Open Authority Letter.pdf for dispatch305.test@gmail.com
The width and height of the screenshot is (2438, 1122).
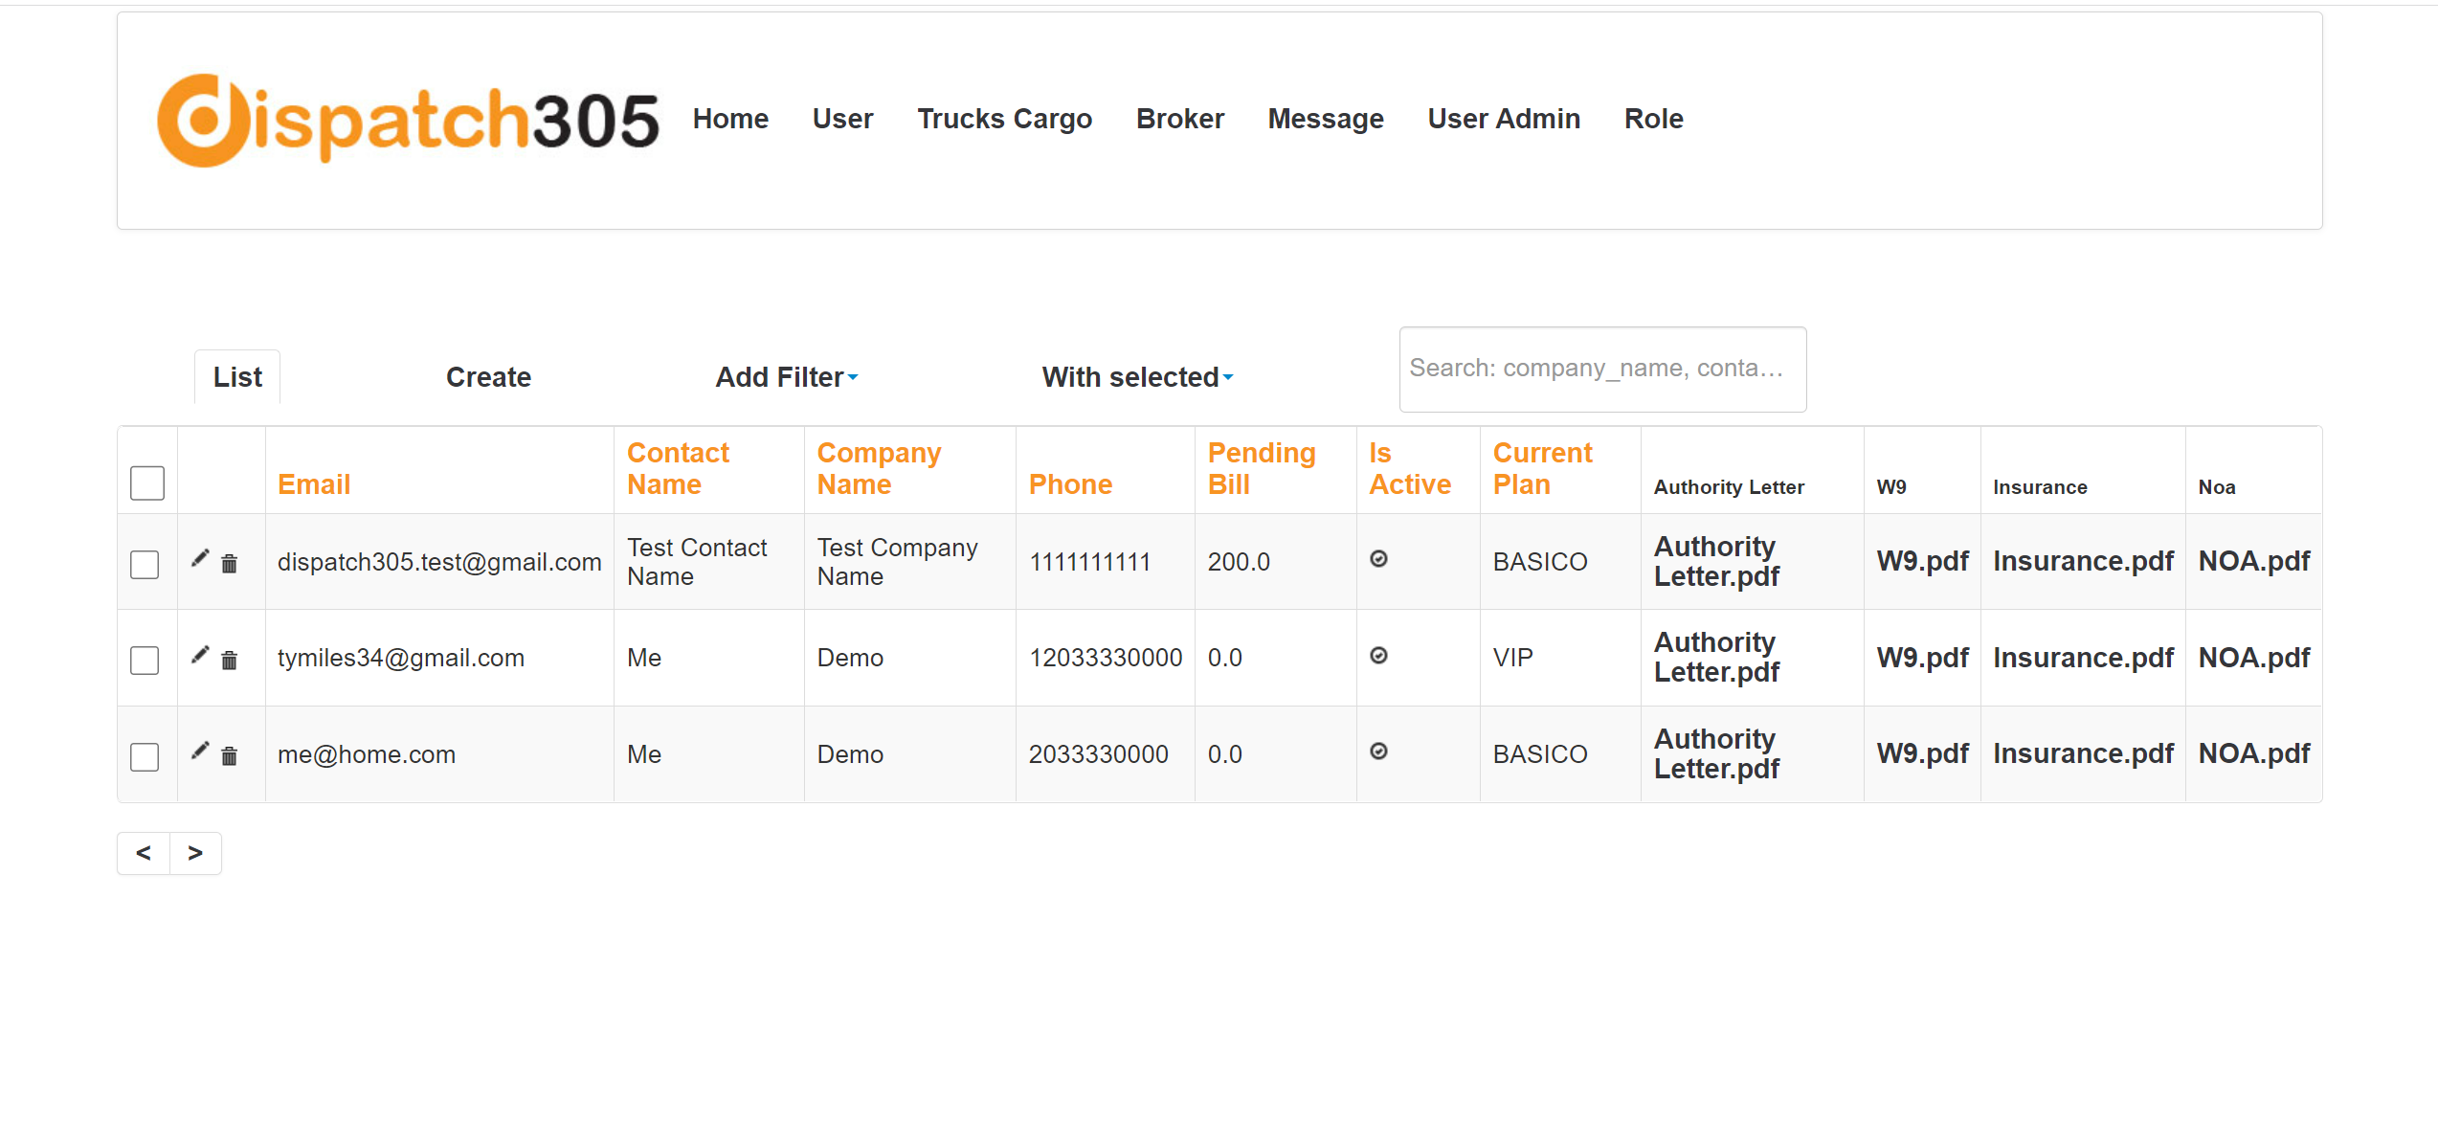(1716, 561)
